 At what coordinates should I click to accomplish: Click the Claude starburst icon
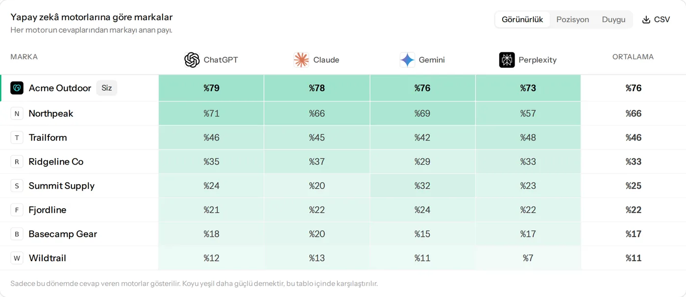pyautogui.click(x=301, y=60)
